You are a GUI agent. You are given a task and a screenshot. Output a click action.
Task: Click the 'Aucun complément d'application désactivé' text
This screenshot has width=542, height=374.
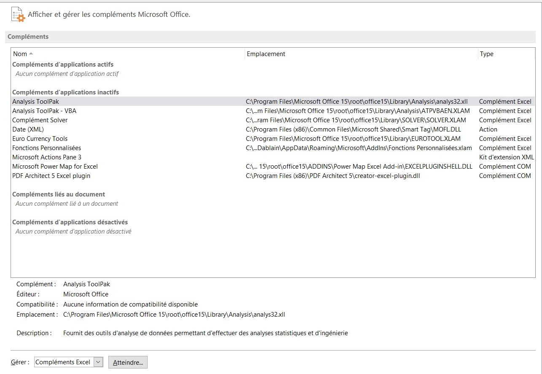pyautogui.click(x=73, y=231)
